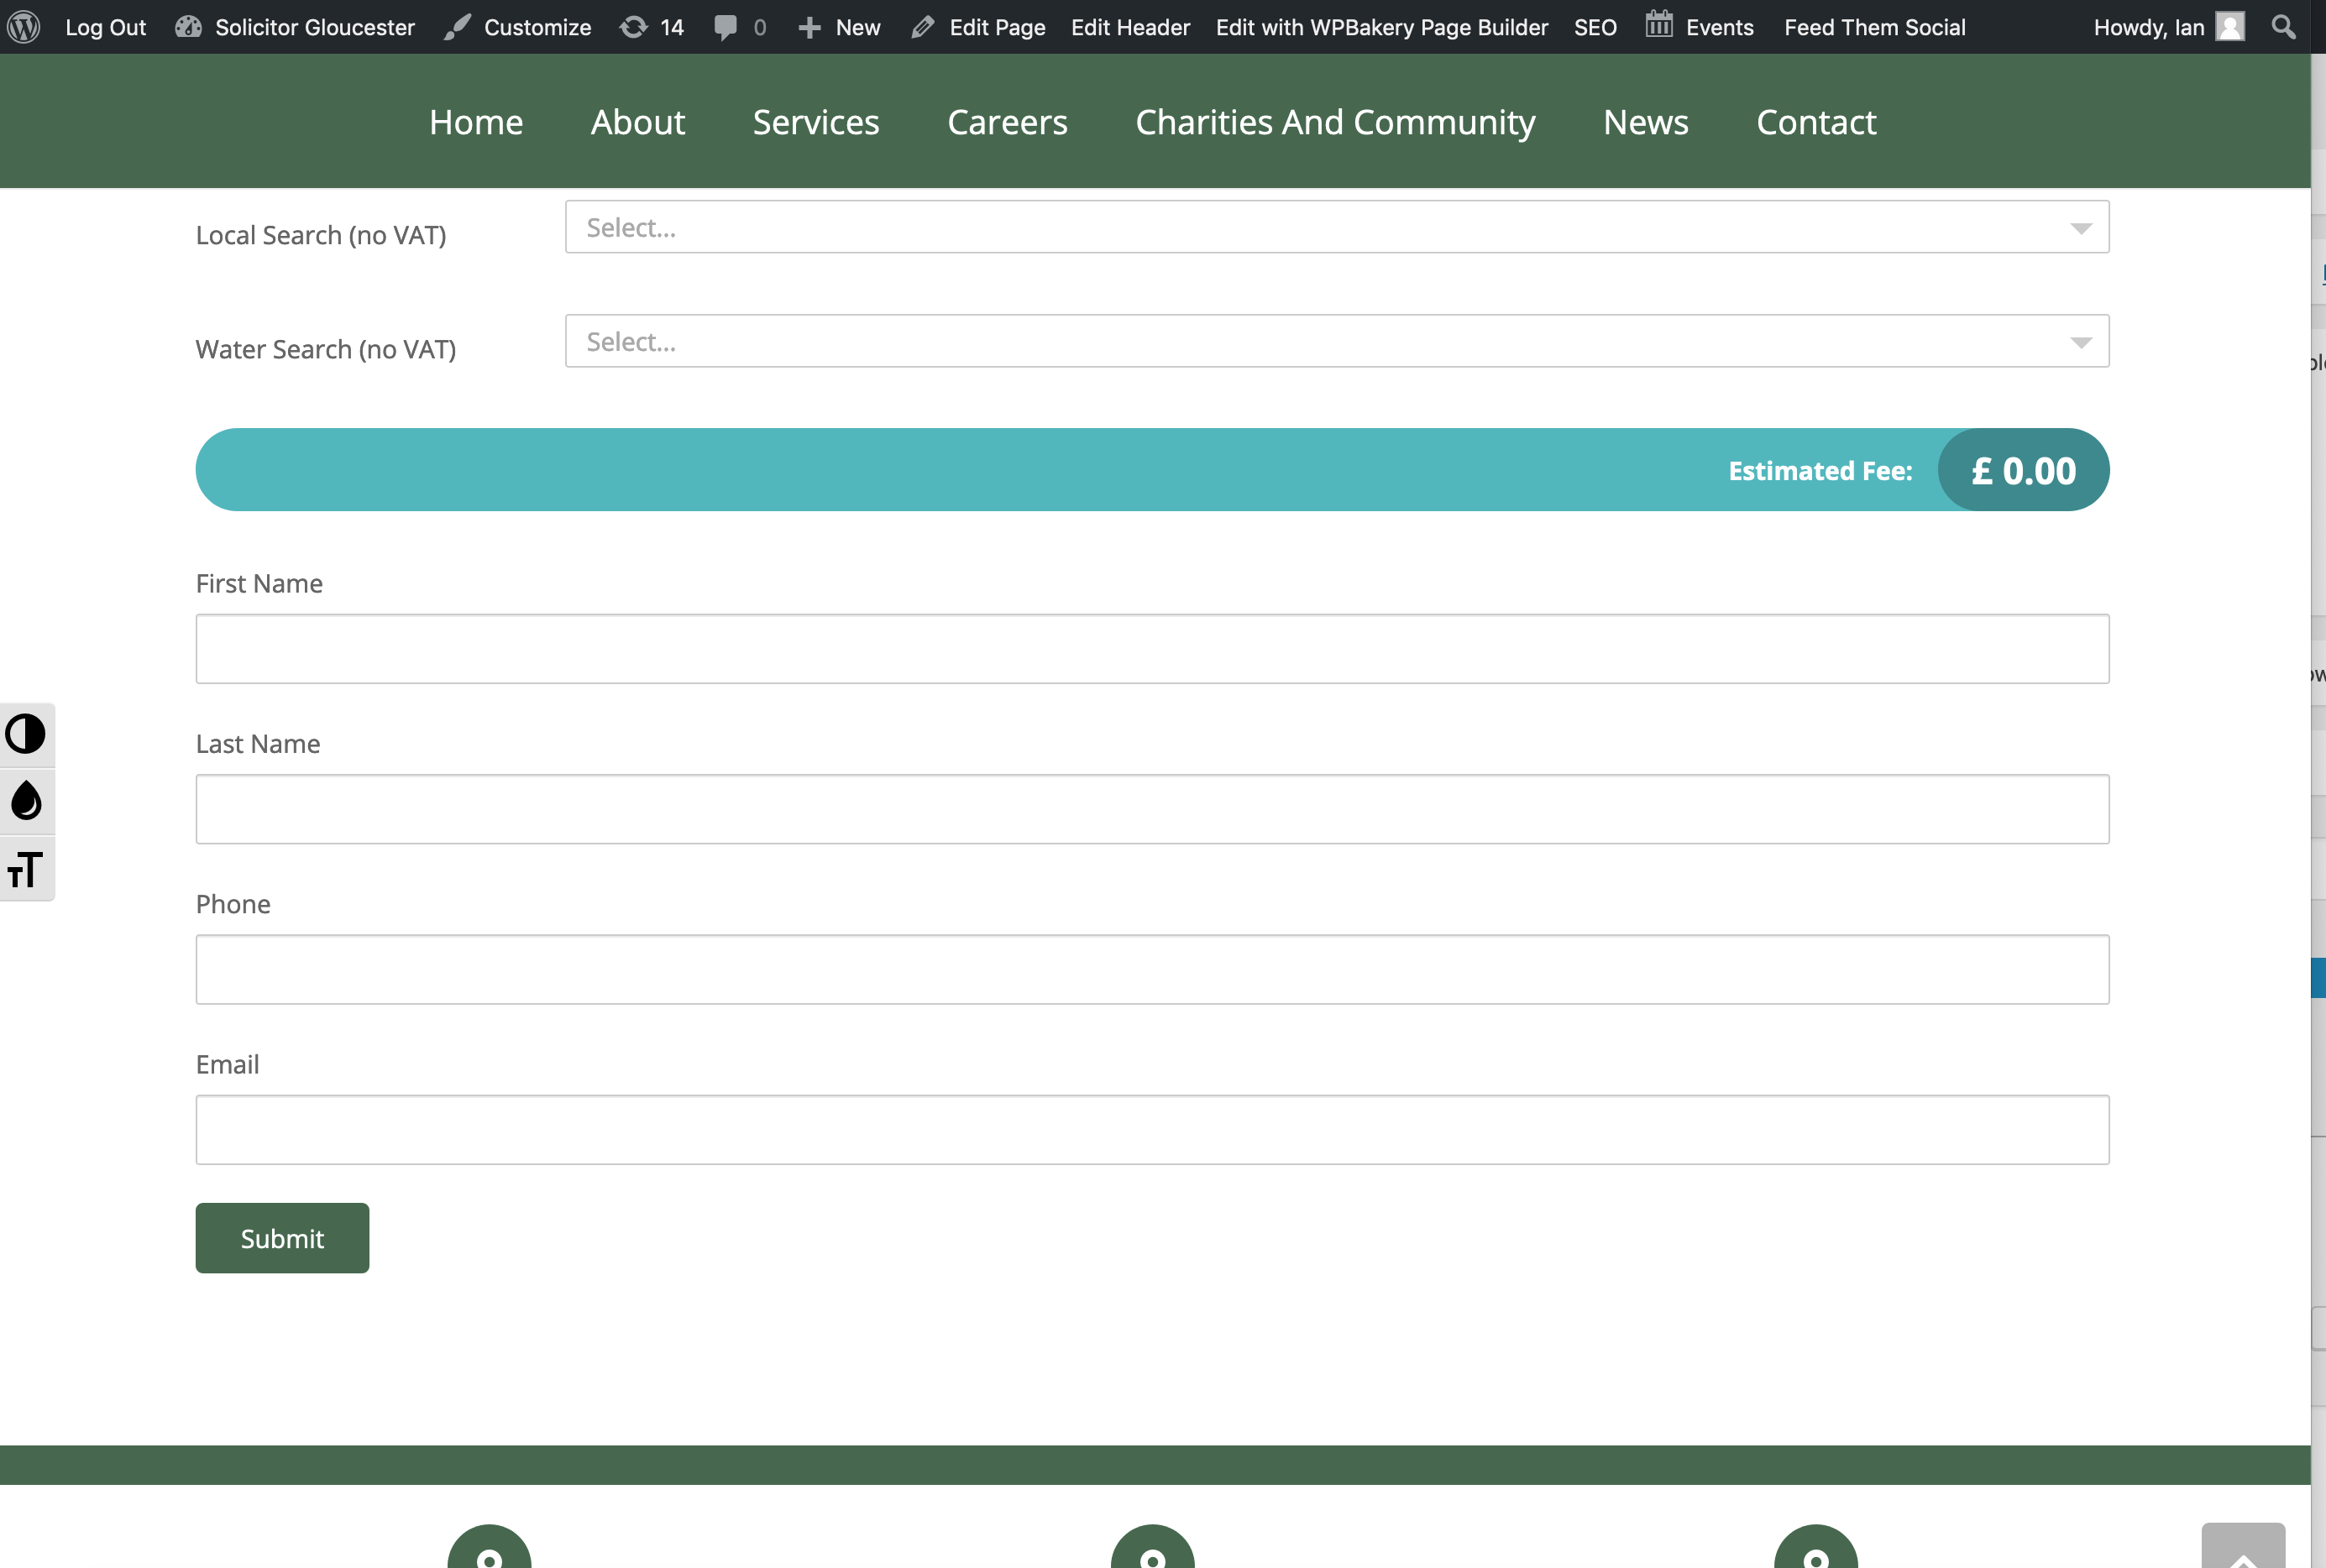Toggle the grayscale droplet accessibility option
This screenshot has width=2326, height=1568.
coord(26,801)
